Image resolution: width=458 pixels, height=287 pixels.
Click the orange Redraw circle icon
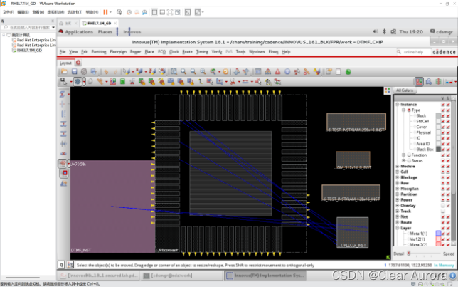[225, 72]
